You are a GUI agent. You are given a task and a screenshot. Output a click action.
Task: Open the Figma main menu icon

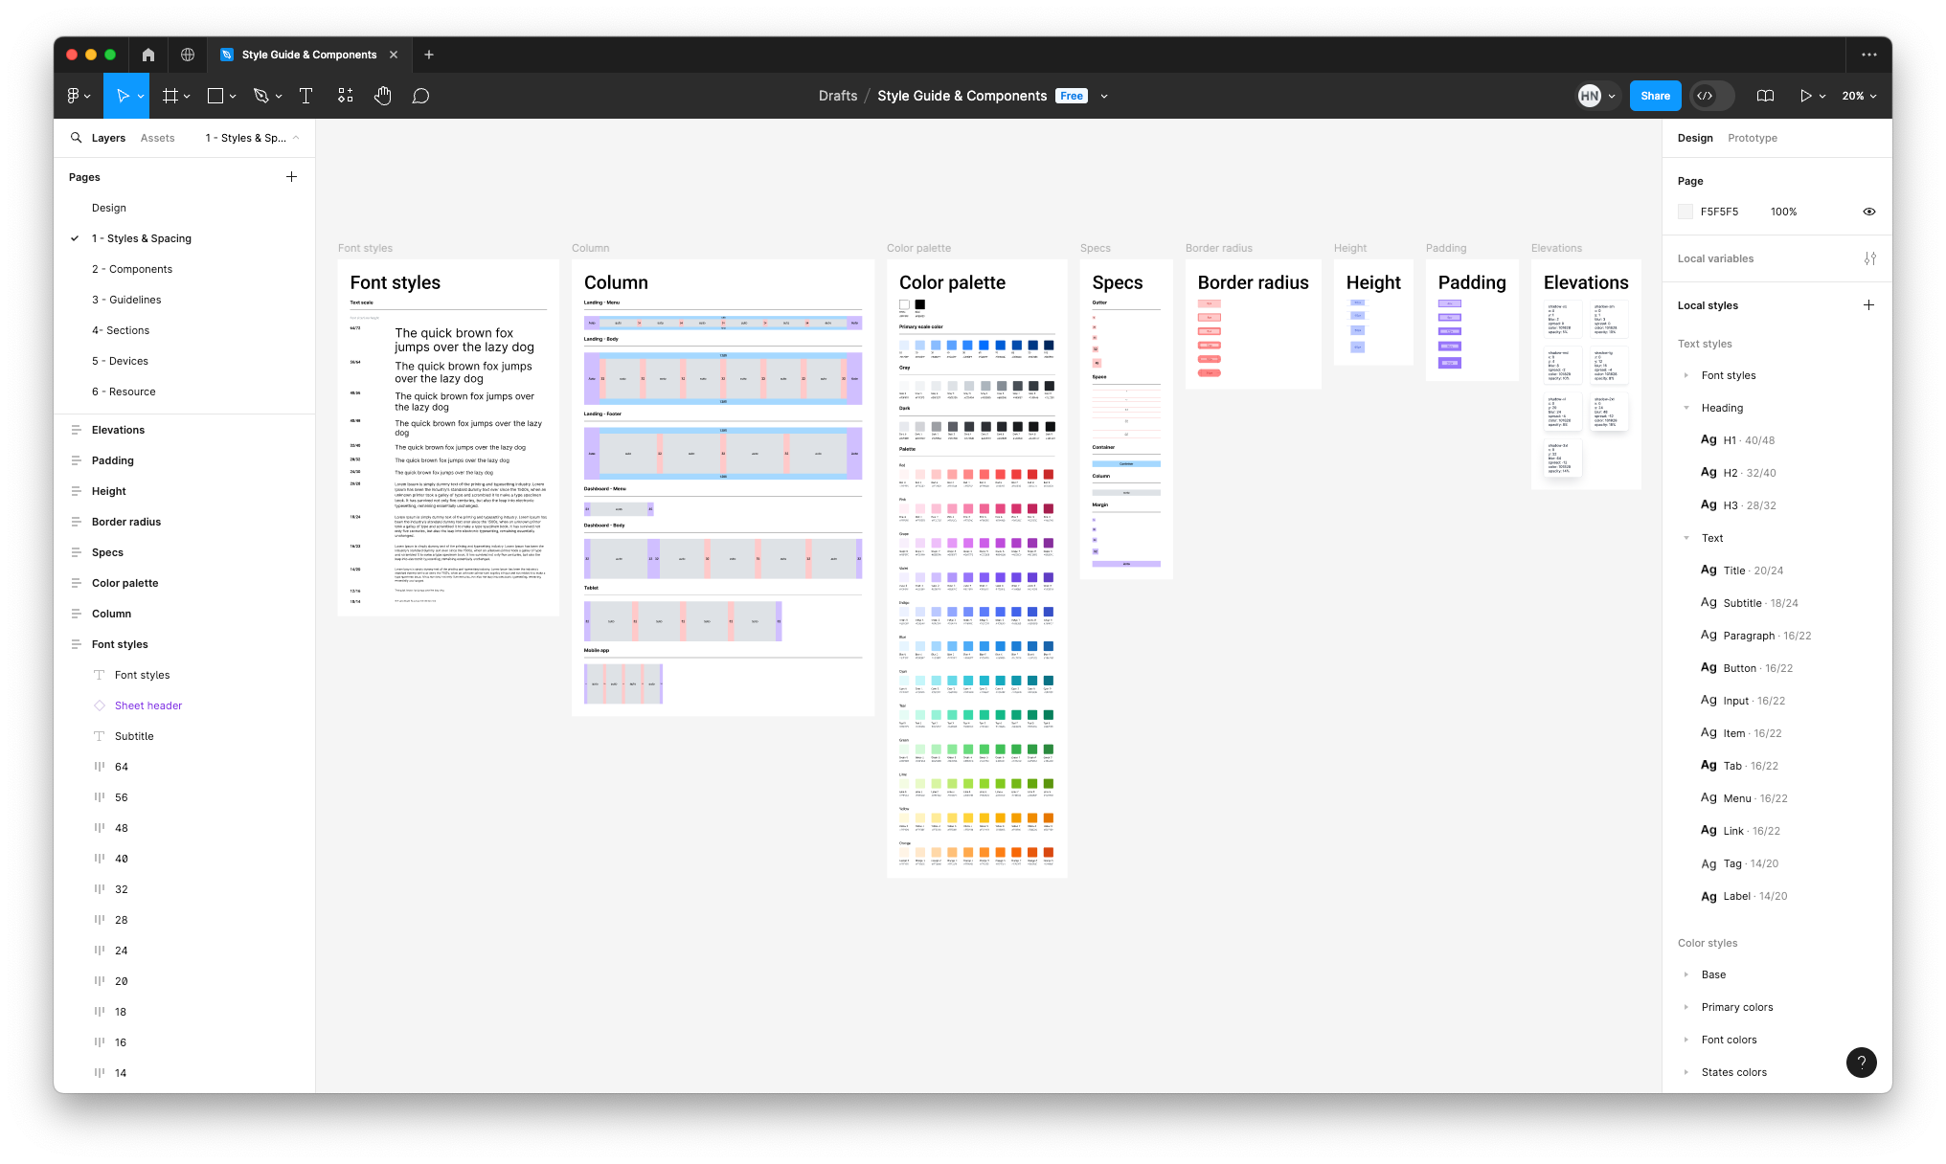(x=74, y=96)
